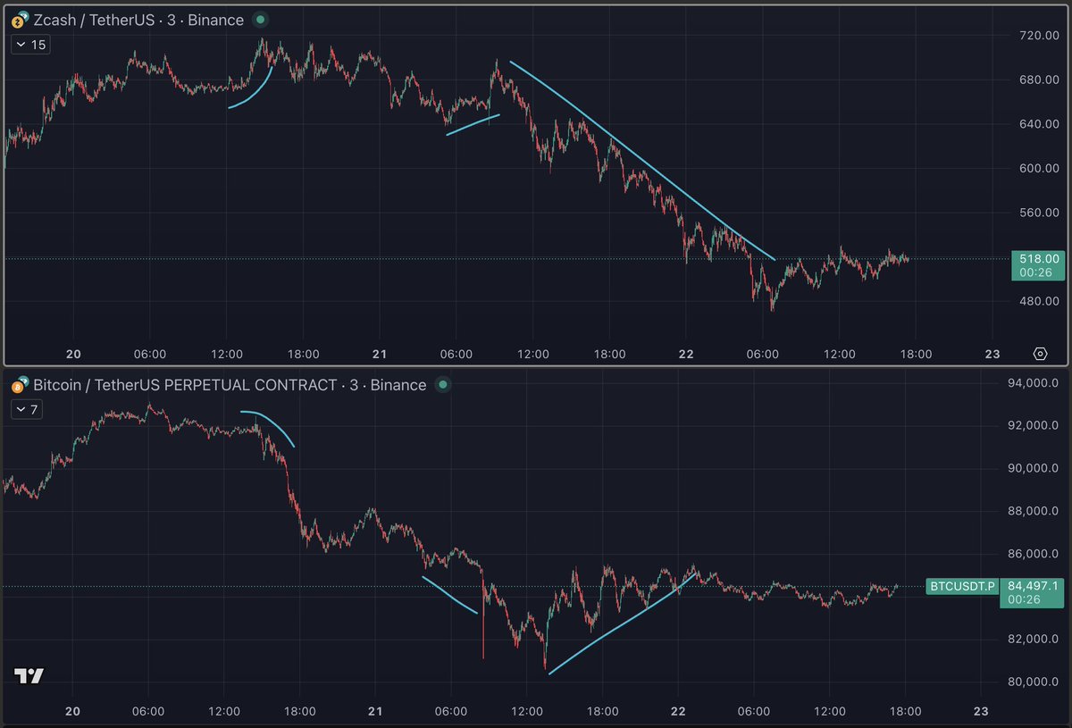Click green market status dot on Zcash chart
1072x728 pixels.
click(260, 20)
